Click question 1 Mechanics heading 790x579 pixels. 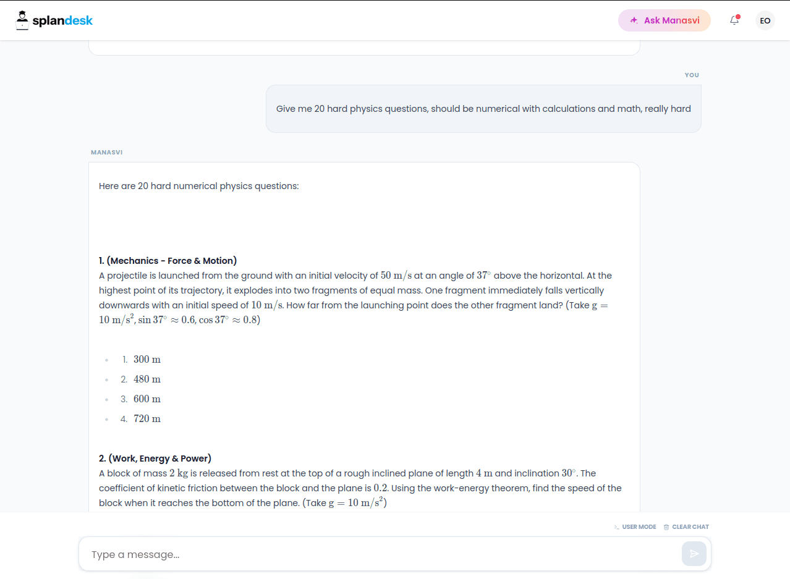[168, 261]
